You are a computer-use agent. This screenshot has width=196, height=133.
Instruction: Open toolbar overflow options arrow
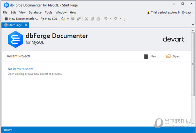tap(124, 19)
